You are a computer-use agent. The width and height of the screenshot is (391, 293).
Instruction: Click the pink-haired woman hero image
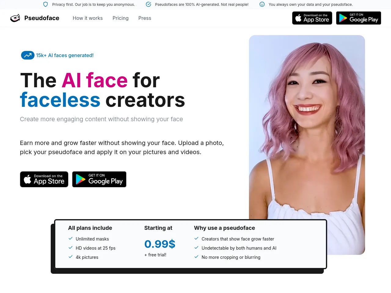(x=307, y=128)
